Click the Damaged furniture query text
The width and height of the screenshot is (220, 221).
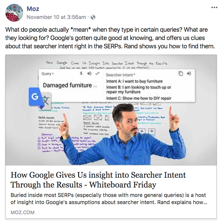click(67, 85)
